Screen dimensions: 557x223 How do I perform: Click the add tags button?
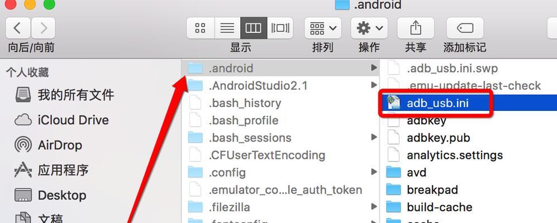coord(465,28)
